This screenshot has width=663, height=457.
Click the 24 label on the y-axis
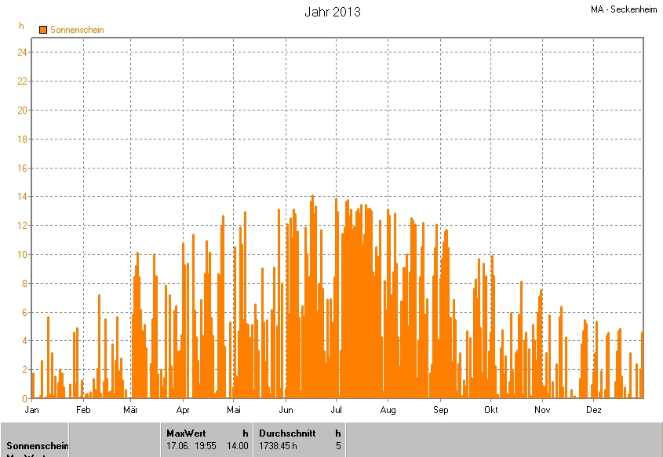[23, 53]
